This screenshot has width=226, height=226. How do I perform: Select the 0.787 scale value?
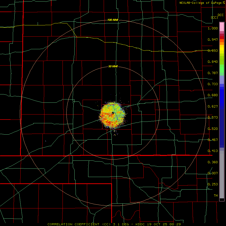213,73
